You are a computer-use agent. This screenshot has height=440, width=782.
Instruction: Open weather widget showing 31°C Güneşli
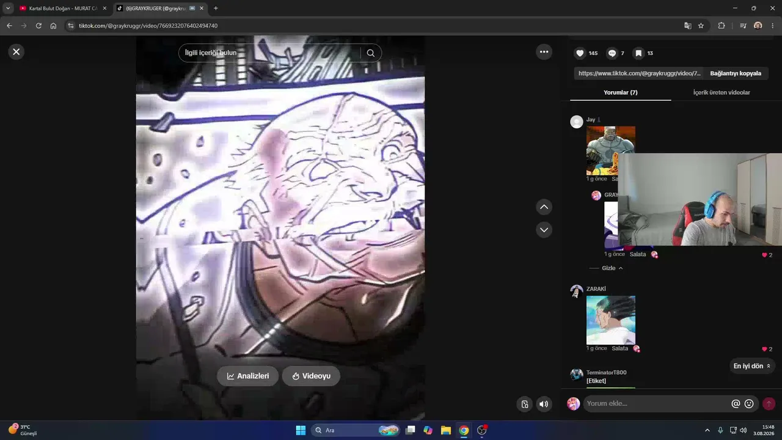click(23, 430)
